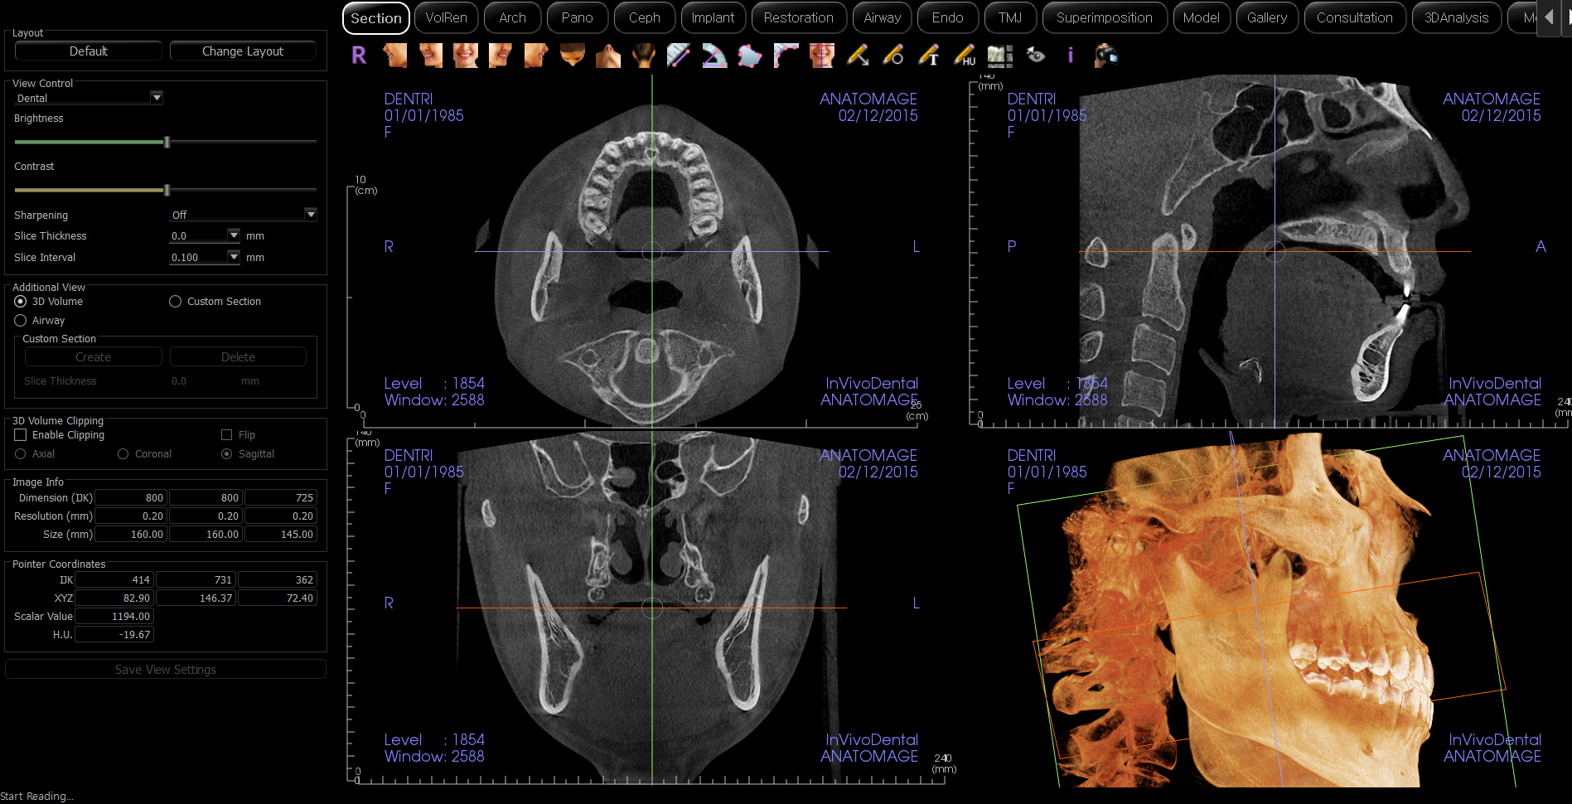Select the left profile face view icon

tap(395, 56)
